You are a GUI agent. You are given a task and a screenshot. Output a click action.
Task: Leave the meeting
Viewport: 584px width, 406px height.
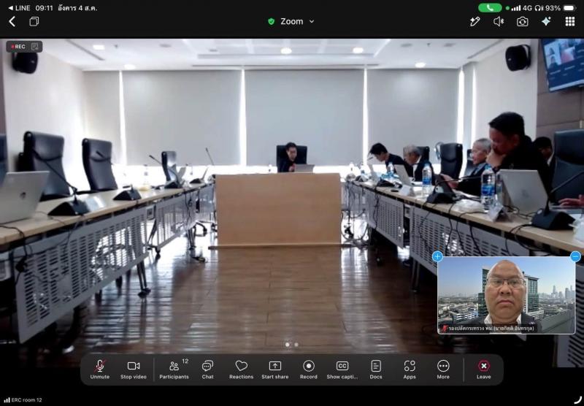484,369
